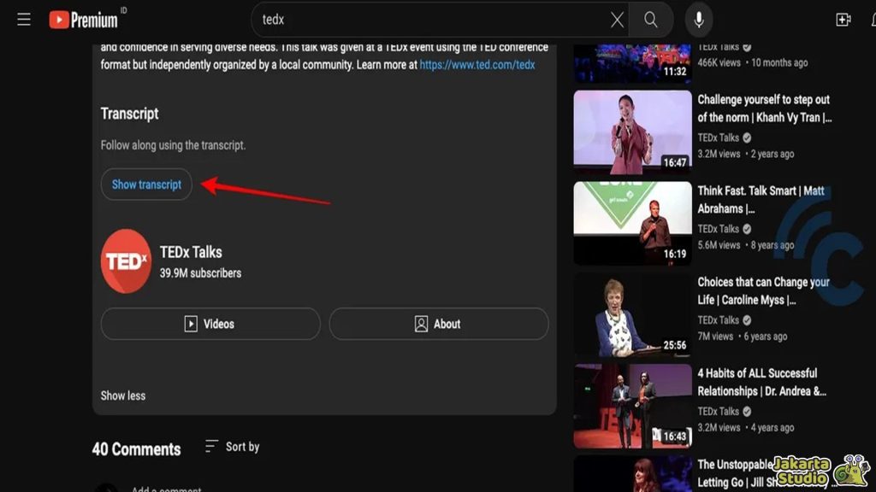Click 4 Habits of ALL Successful Relationships title

[762, 382]
